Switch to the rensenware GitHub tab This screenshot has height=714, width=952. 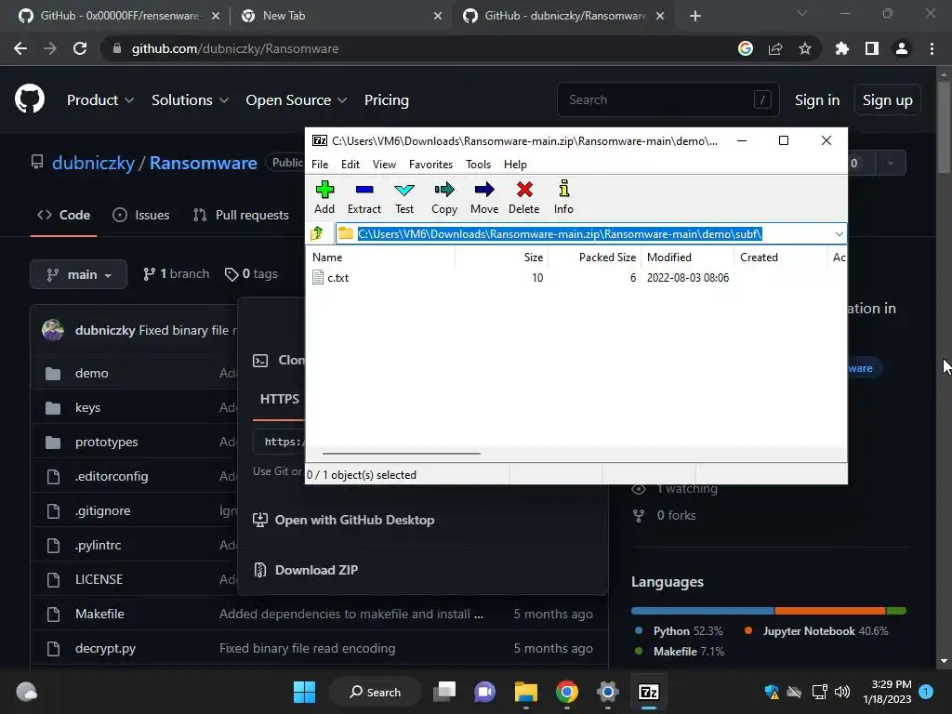tap(119, 16)
